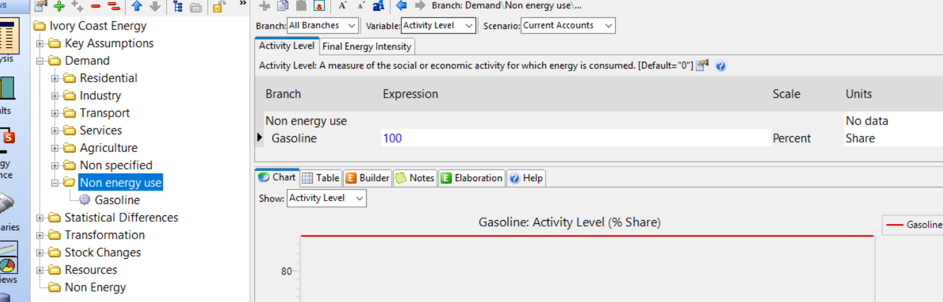Click the increase font size icon

coord(343,6)
